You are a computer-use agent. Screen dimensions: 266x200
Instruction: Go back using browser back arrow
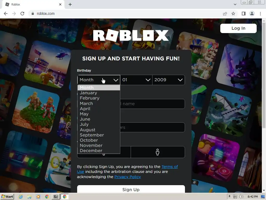(x=6, y=14)
